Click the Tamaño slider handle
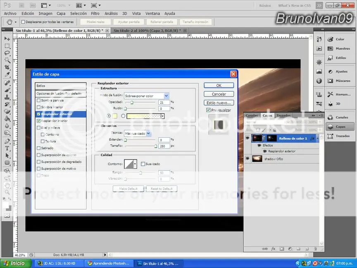Viewport: 357px width, 268px height. point(156,146)
